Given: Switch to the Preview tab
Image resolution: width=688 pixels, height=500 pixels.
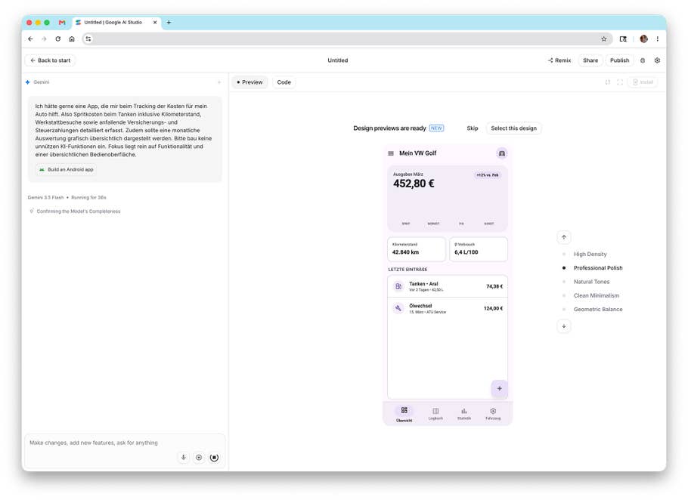Looking at the screenshot, I should 249,82.
